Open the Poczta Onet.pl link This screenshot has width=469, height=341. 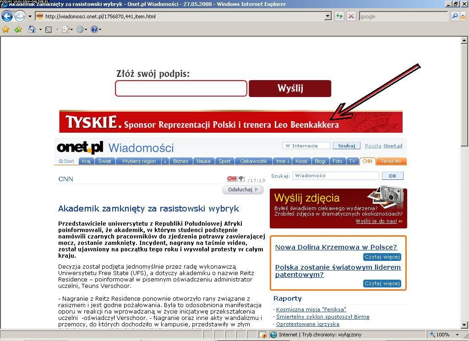[x=383, y=146]
